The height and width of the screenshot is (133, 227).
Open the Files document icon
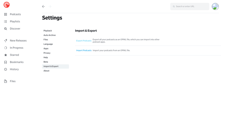click(x=5, y=81)
